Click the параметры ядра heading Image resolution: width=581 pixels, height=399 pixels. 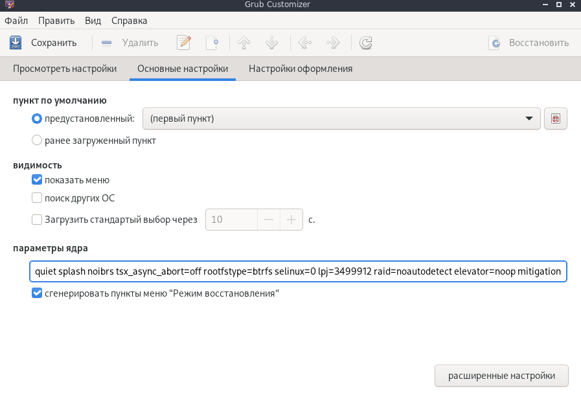[51, 248]
